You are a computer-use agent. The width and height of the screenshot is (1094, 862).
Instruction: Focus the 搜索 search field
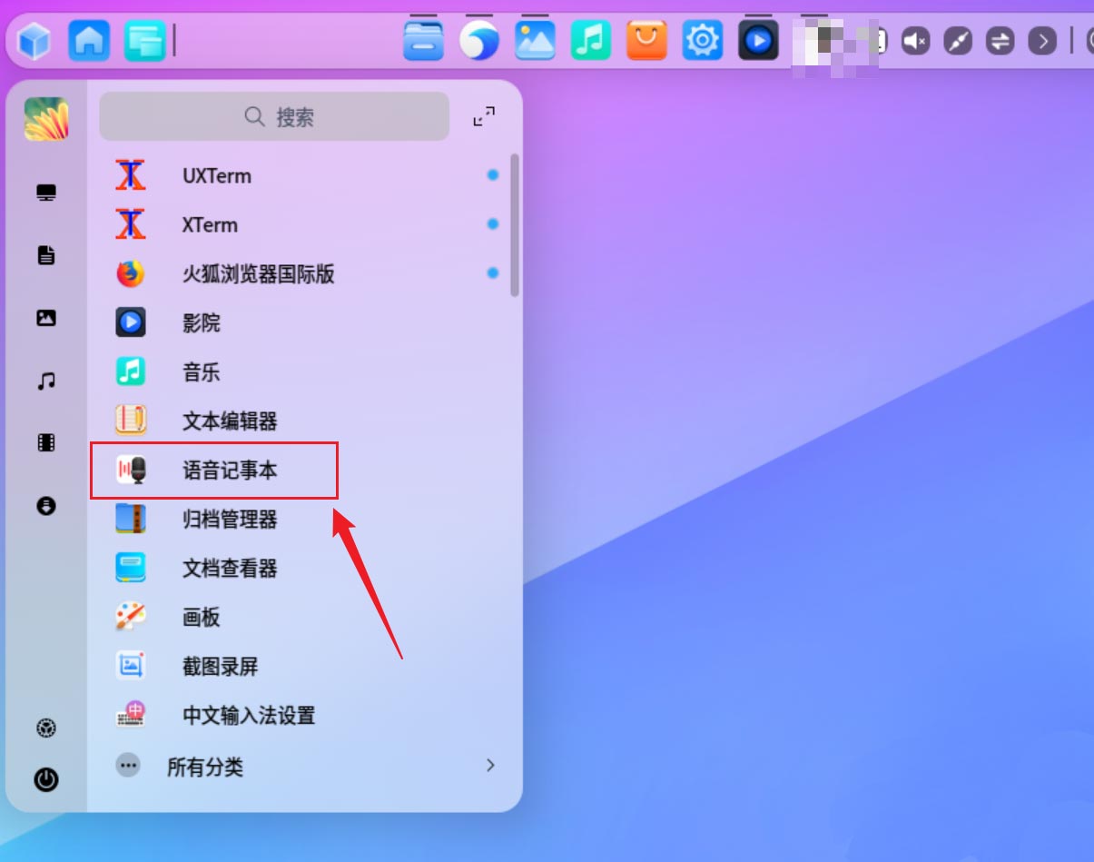(274, 116)
